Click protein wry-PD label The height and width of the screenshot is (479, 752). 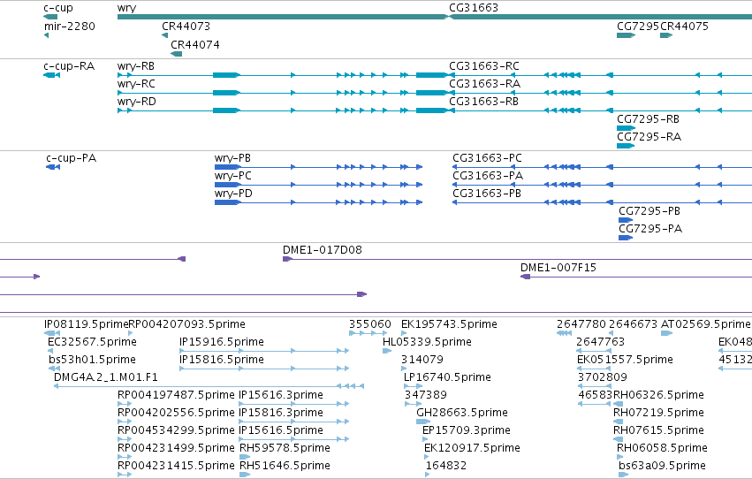click(233, 194)
